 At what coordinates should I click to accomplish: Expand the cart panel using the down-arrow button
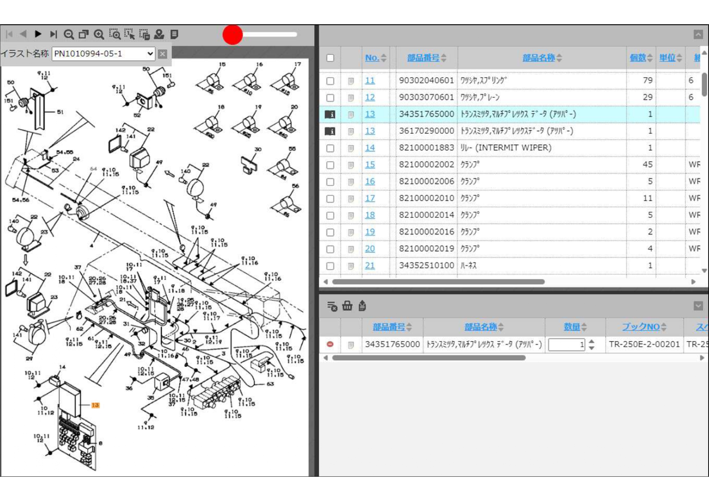(x=698, y=306)
